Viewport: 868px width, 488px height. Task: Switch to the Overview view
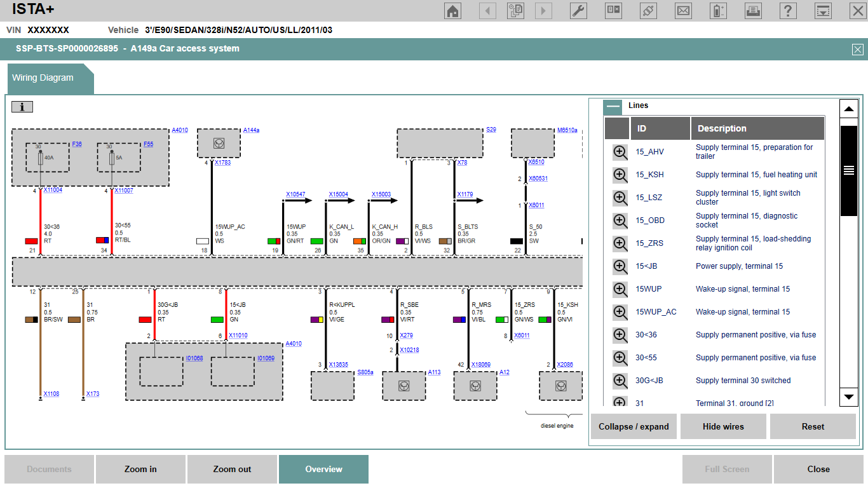323,470
